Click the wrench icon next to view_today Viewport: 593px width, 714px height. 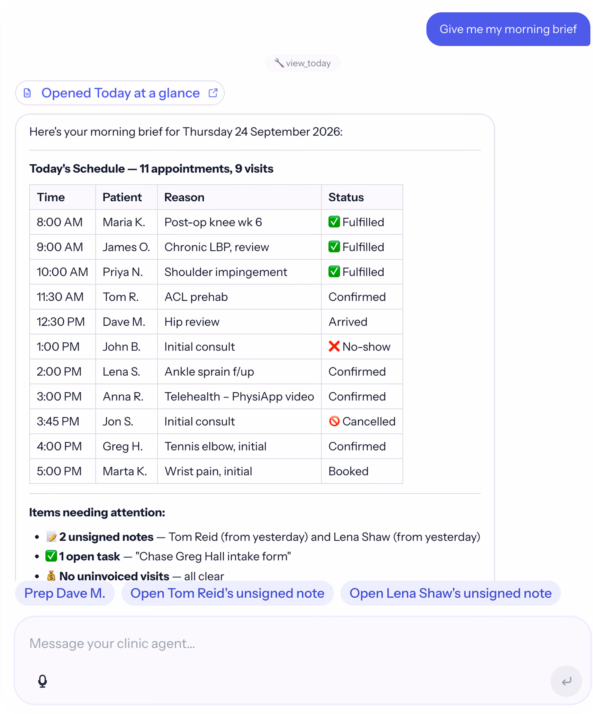279,63
